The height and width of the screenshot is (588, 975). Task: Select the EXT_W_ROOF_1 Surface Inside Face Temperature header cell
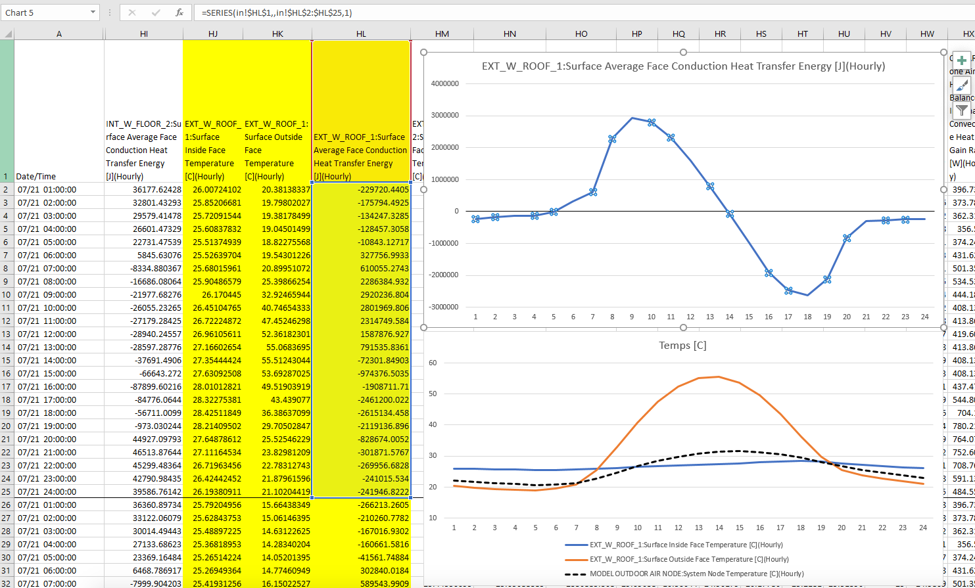click(x=213, y=111)
